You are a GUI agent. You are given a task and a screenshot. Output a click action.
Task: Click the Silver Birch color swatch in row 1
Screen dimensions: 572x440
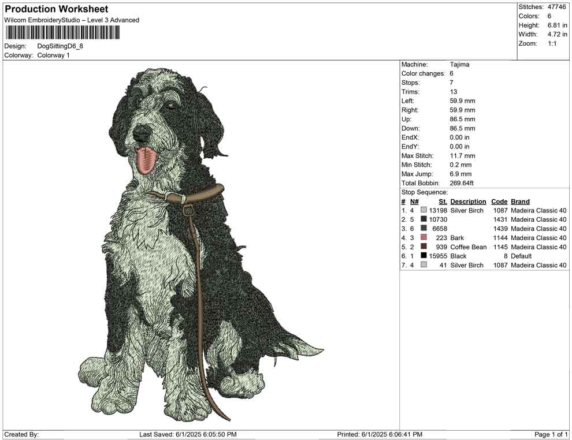(424, 210)
